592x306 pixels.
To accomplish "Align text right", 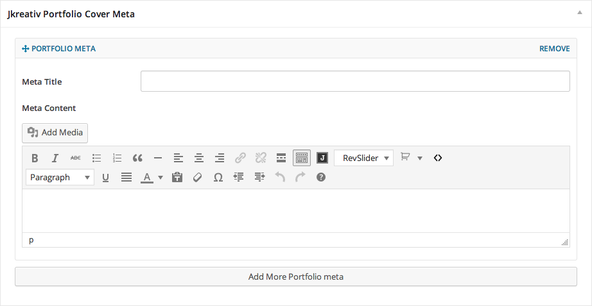I will click(220, 158).
